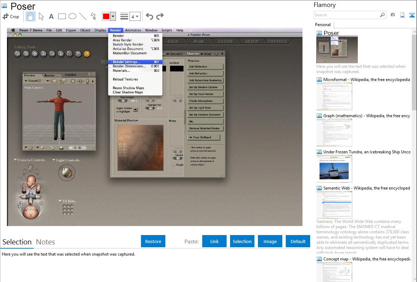
Task: Pick the ellipse shape tool
Action: coord(72,16)
